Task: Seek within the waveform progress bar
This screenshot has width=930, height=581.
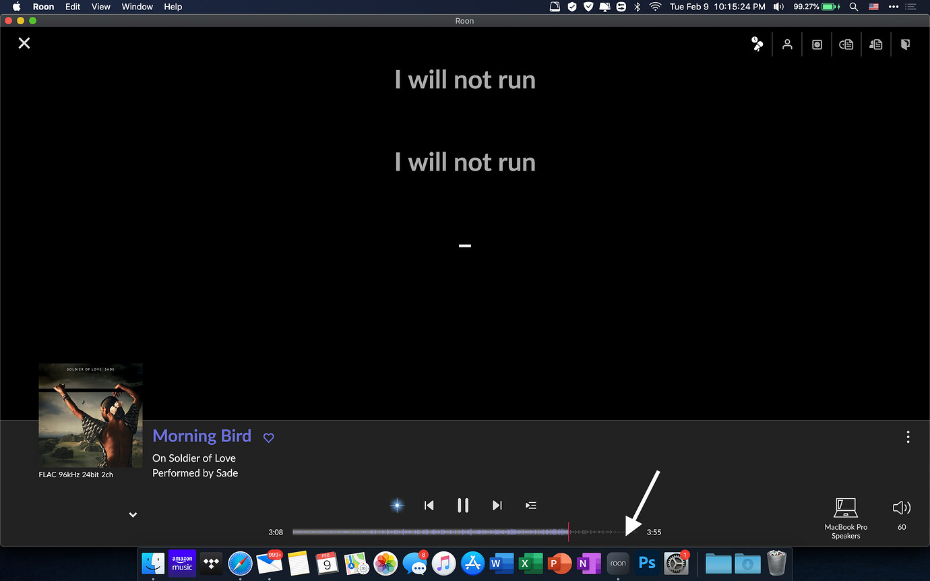Action: (x=465, y=532)
